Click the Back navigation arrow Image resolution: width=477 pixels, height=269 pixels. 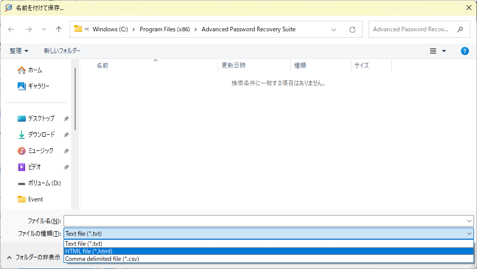[x=12, y=29]
